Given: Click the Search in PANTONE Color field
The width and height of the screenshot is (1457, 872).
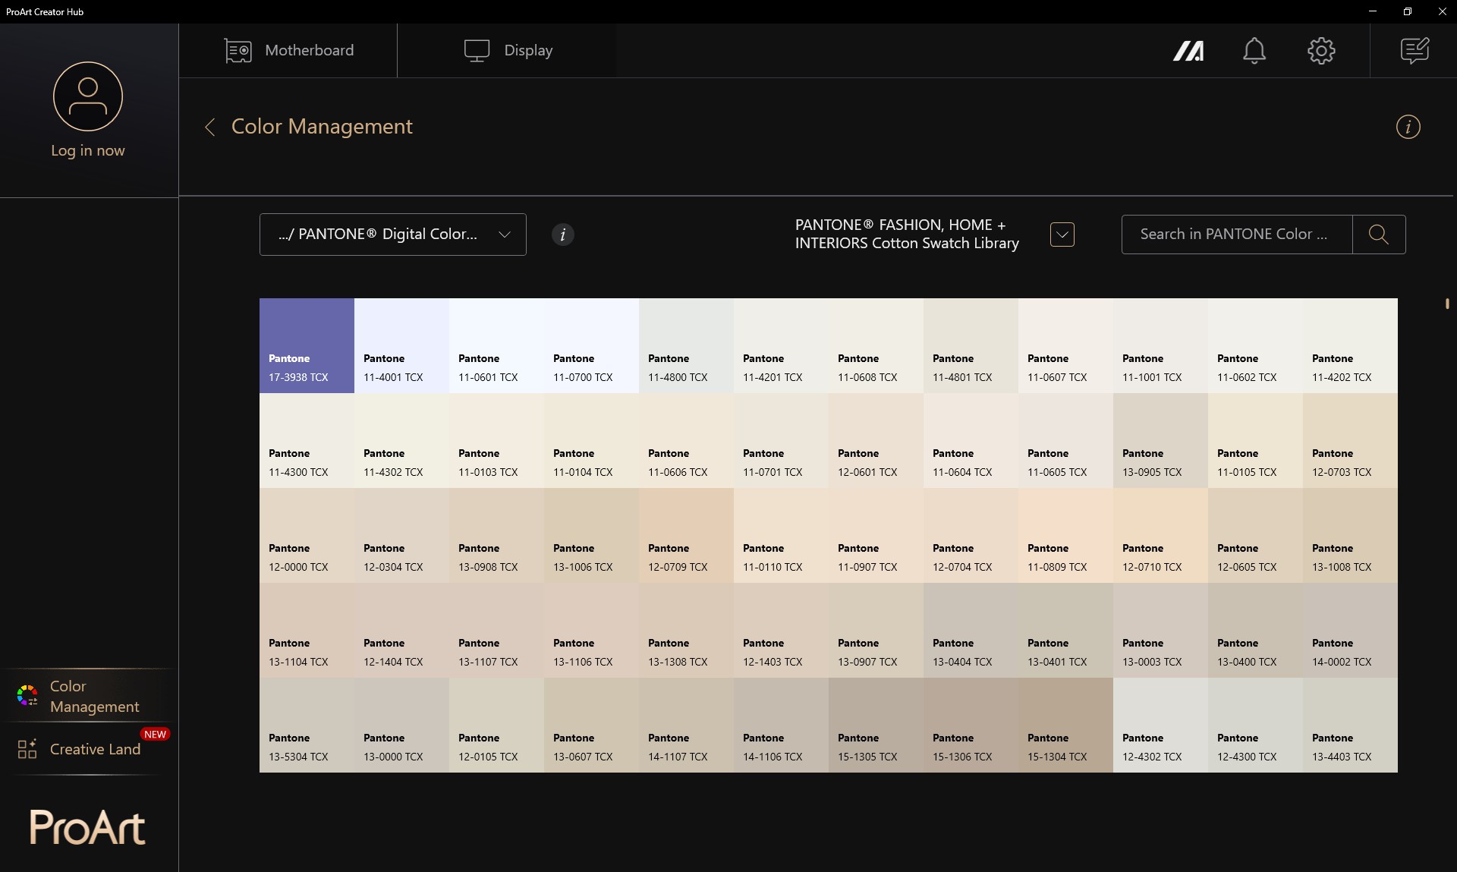Looking at the screenshot, I should [1235, 235].
